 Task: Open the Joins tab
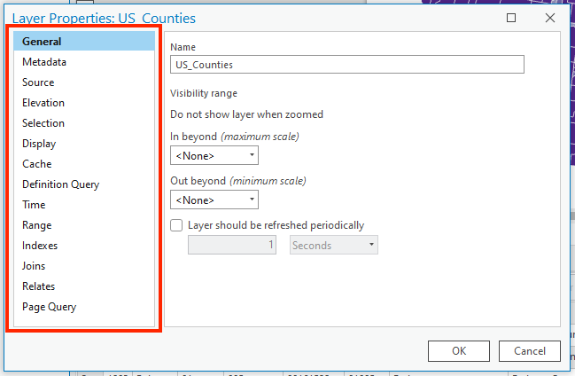click(x=84, y=265)
